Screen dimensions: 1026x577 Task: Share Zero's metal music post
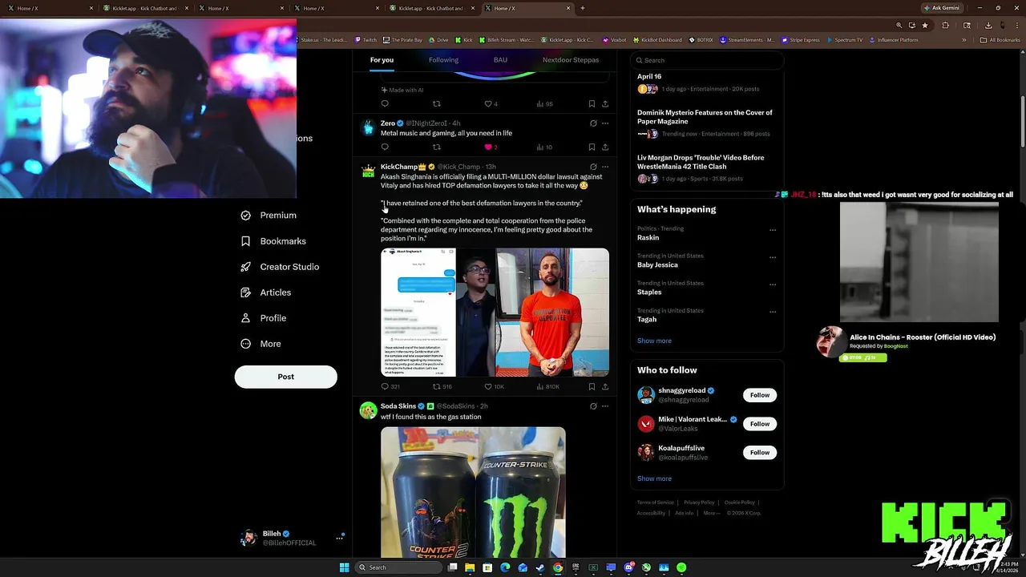(x=604, y=147)
